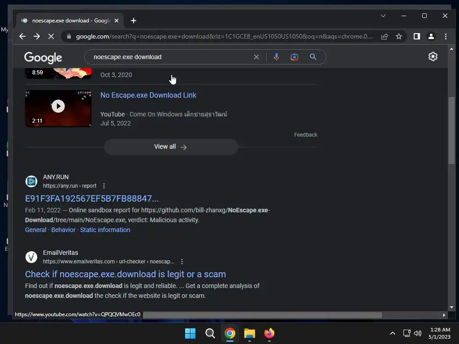Click horizontal scrollbar thumb

(262, 315)
